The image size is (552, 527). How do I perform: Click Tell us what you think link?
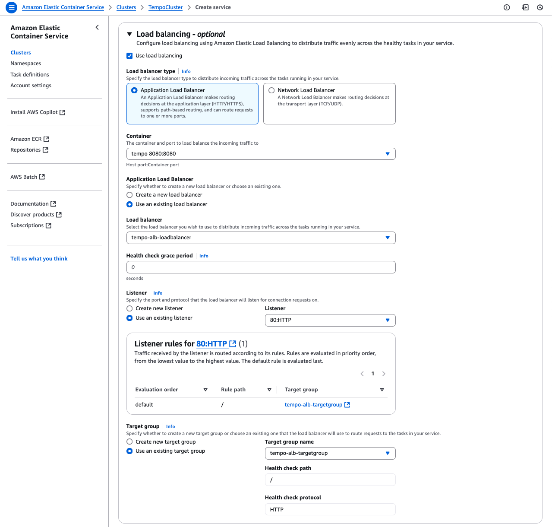(x=39, y=259)
